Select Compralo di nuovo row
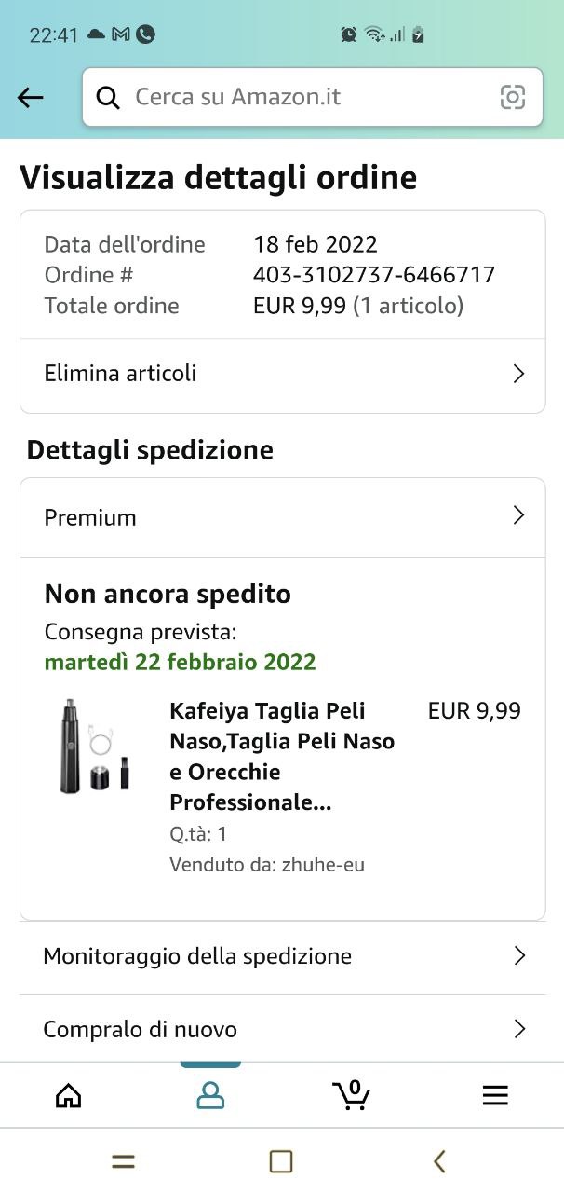 click(x=141, y=1029)
